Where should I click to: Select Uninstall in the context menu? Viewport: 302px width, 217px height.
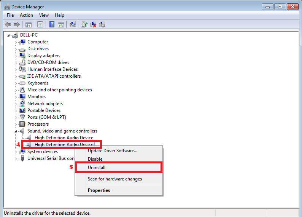click(x=119, y=167)
